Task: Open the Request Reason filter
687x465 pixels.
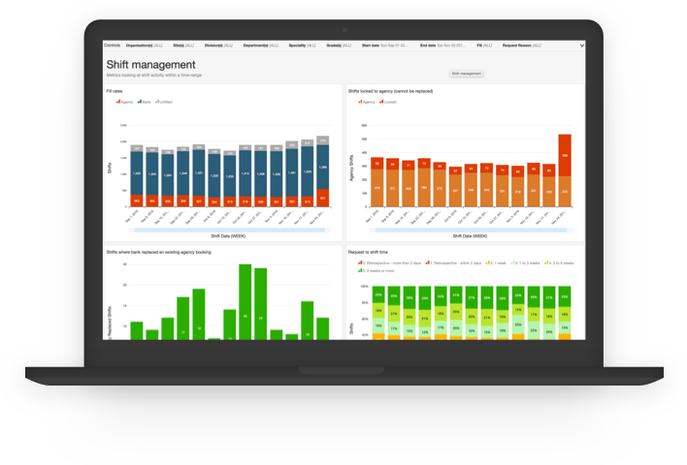Action: point(521,46)
